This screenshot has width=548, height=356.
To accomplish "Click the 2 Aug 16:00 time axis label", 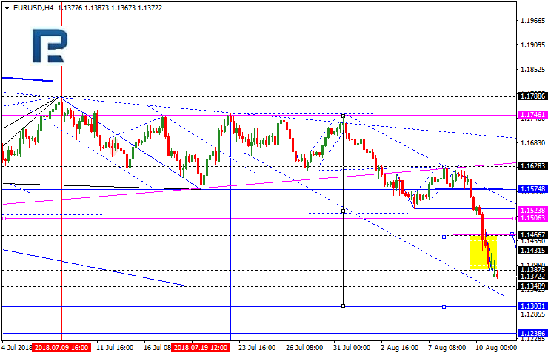I will [x=400, y=348].
